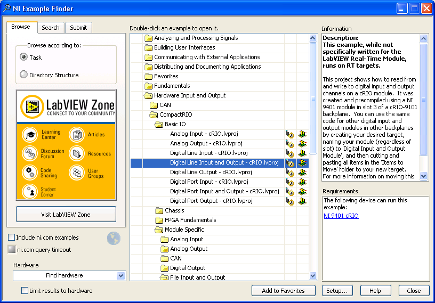Enable Include ni.com examples checkbox
Viewport: 435px width, 303px height.
click(x=12, y=238)
